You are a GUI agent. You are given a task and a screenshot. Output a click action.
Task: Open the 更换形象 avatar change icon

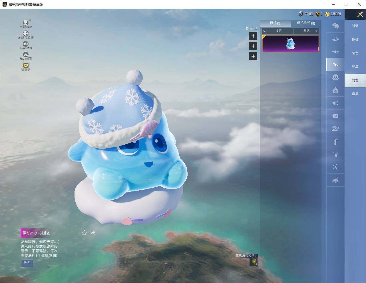tap(26, 23)
